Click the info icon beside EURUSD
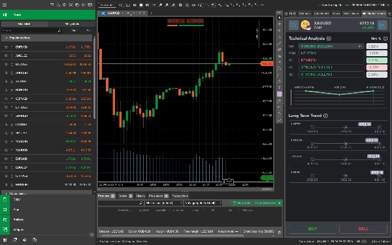 (x=12, y=47)
